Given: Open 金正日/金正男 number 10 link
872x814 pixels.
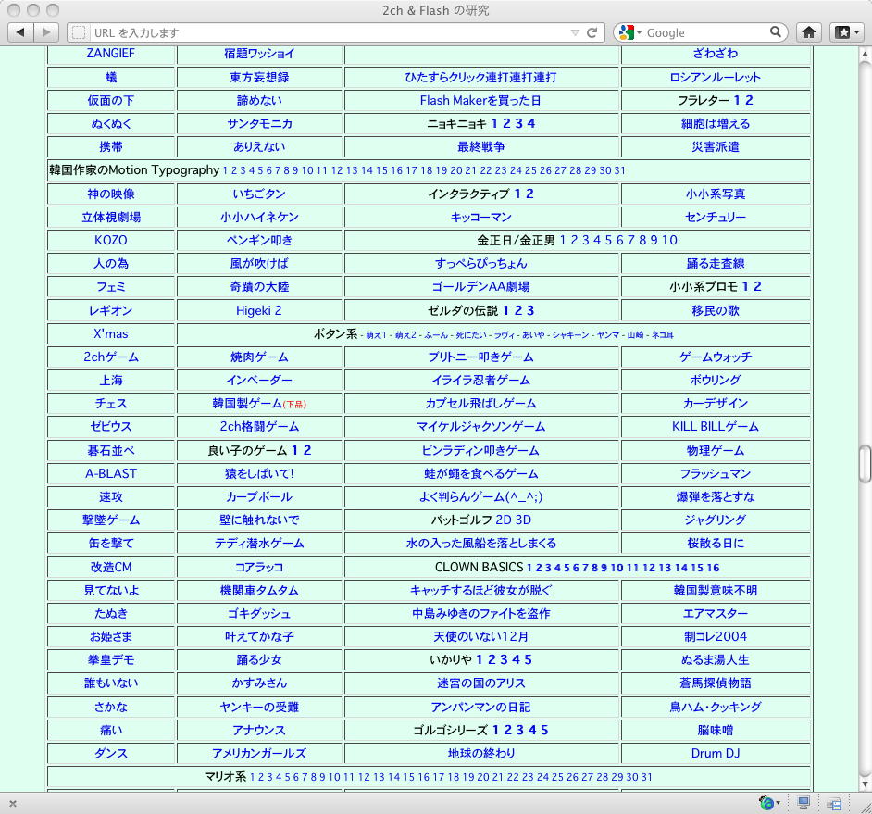Looking at the screenshot, I should point(669,241).
